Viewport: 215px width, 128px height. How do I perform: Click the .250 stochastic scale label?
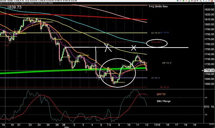tap(206, 98)
